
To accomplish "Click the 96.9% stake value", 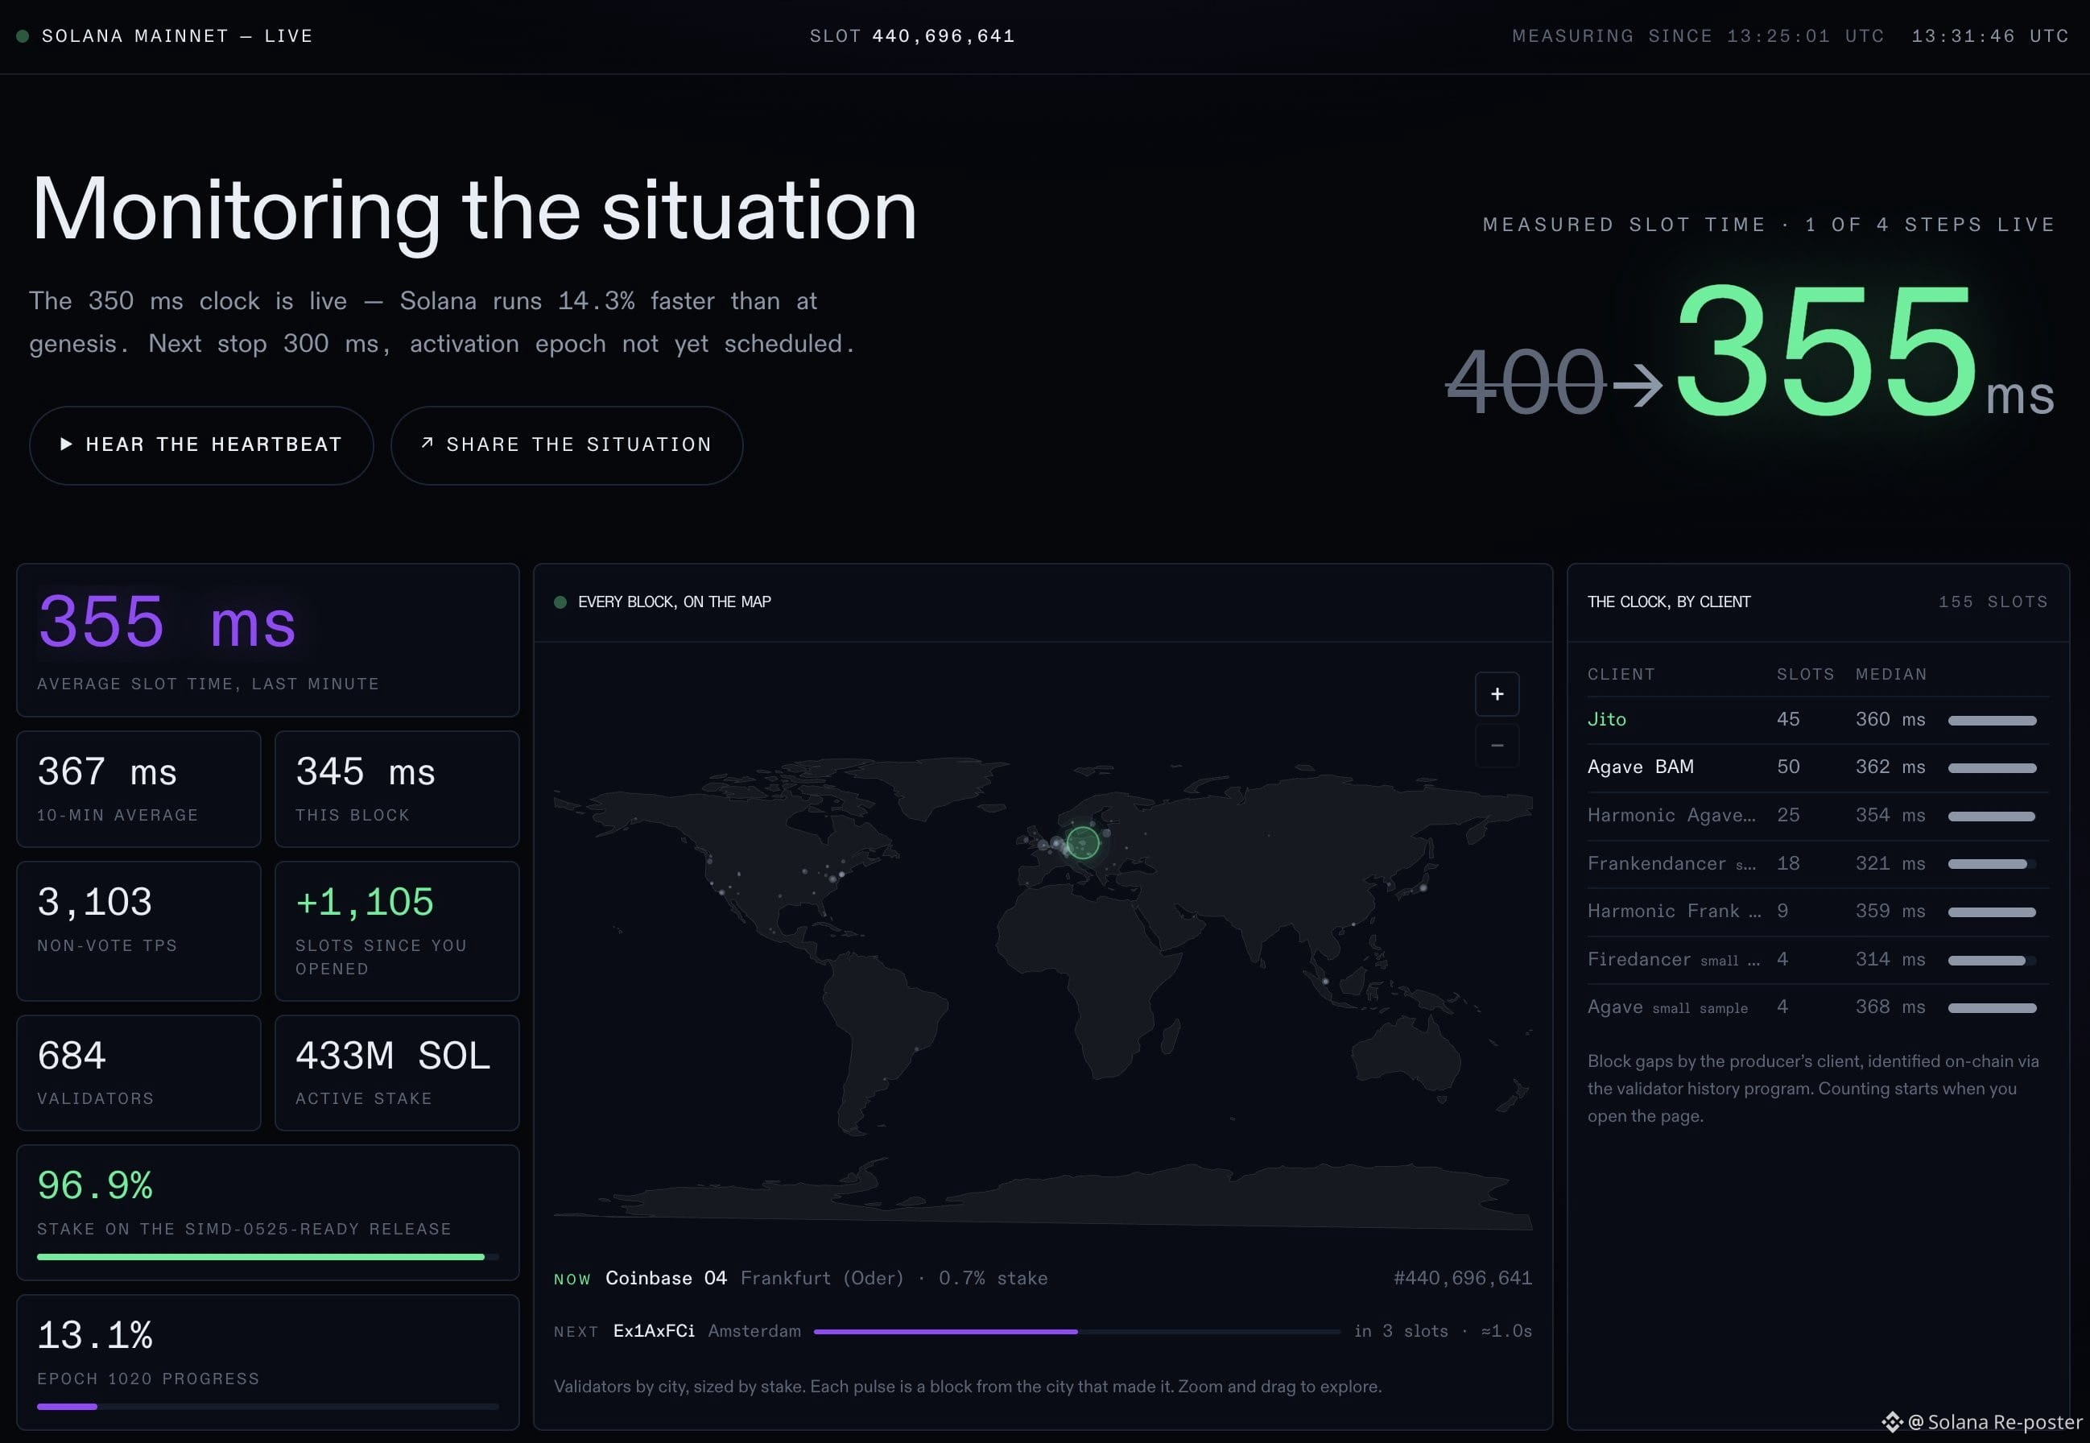I will click(95, 1186).
